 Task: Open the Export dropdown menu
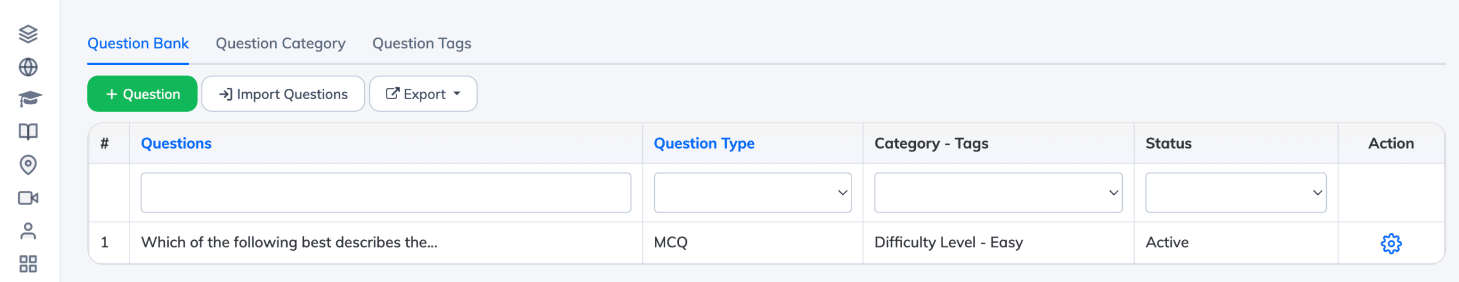(423, 94)
